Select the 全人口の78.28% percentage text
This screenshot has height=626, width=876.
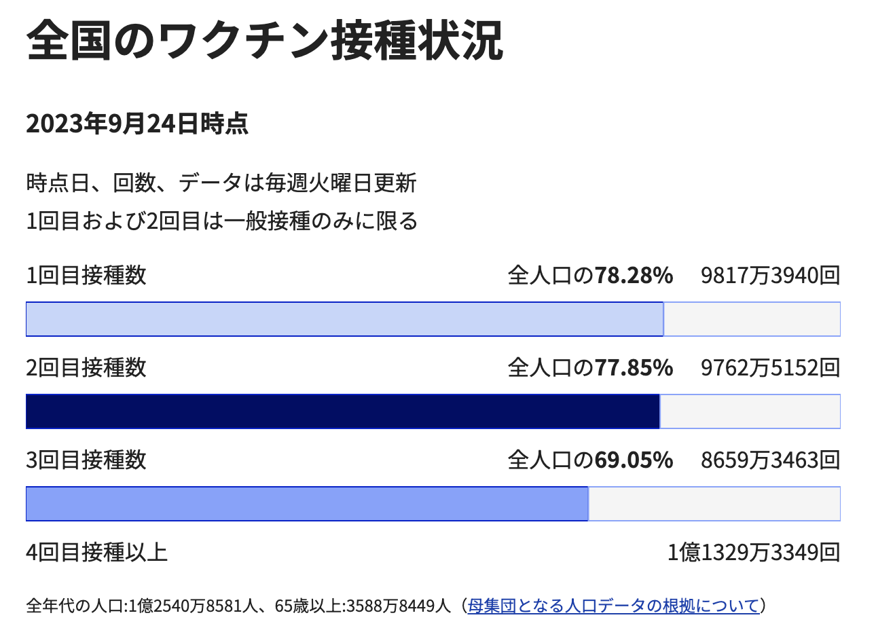point(590,276)
